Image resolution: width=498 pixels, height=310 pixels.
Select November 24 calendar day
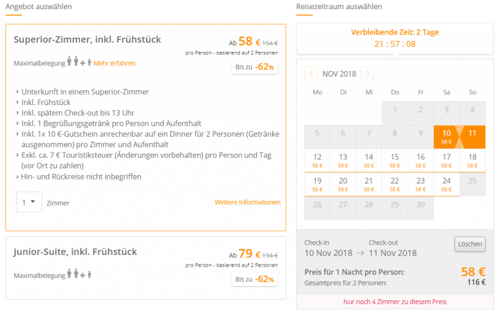click(x=447, y=184)
